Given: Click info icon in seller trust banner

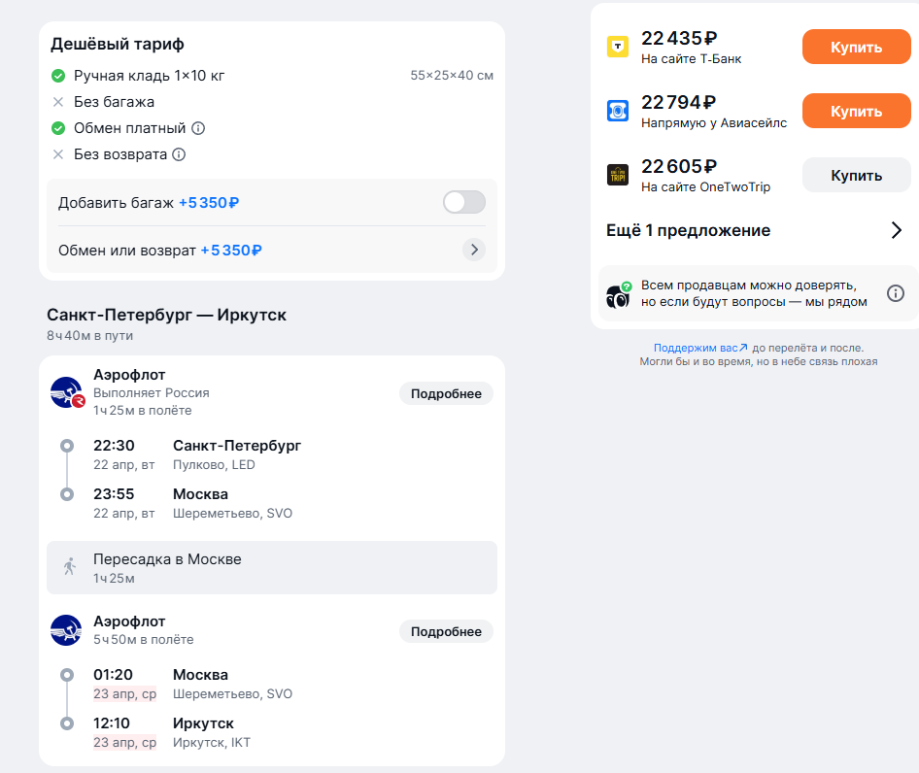Looking at the screenshot, I should (x=895, y=293).
